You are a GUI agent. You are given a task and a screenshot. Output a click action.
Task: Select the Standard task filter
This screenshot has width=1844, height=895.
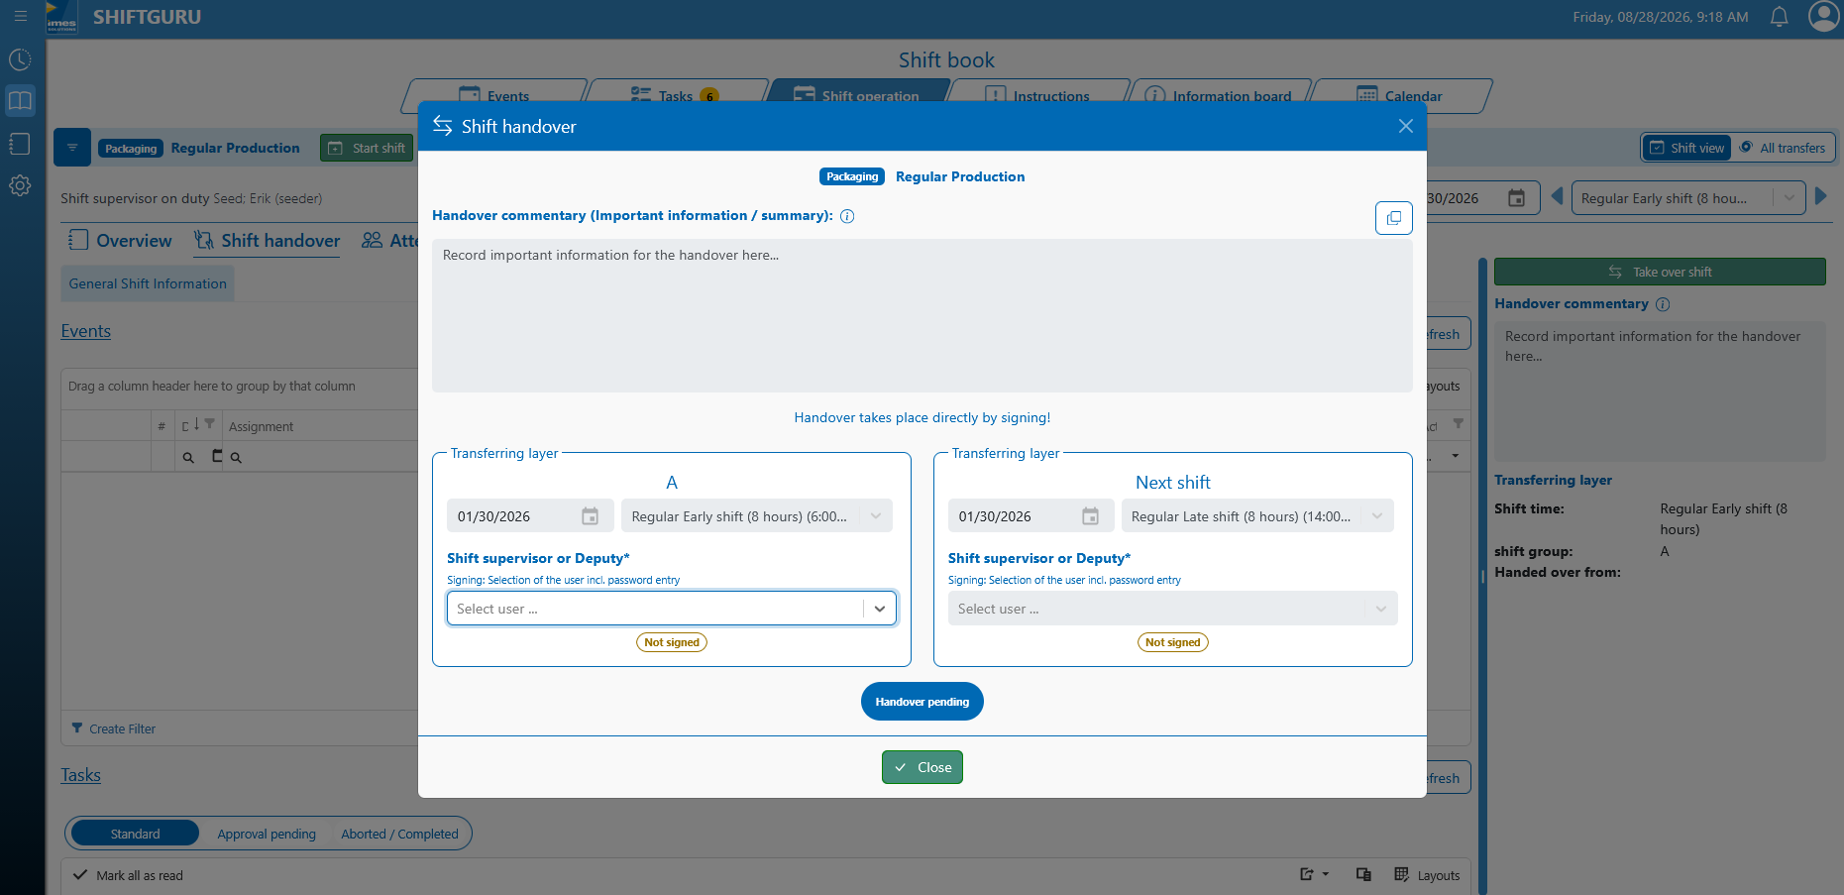(x=135, y=834)
